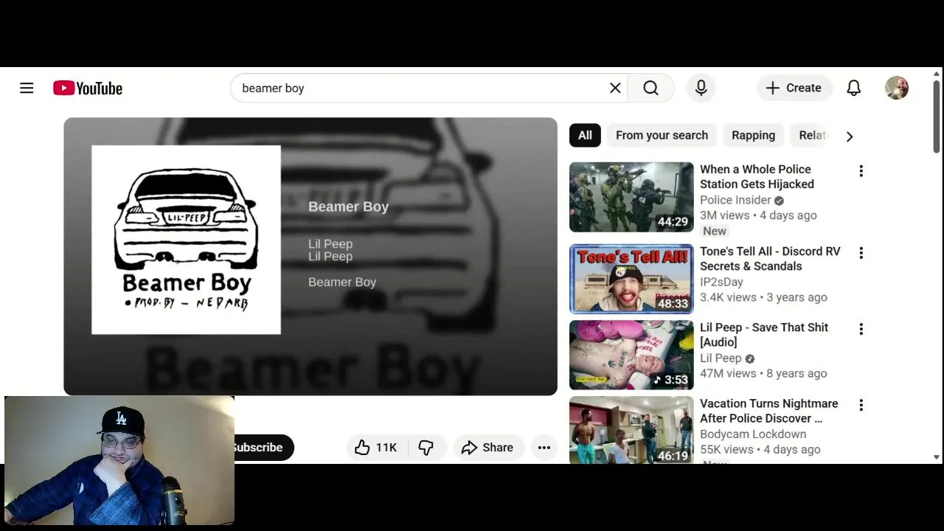Start voice search with microphone
Image resolution: width=944 pixels, height=531 pixels.
701,88
